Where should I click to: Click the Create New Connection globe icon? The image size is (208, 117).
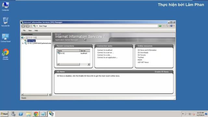click(22, 38)
